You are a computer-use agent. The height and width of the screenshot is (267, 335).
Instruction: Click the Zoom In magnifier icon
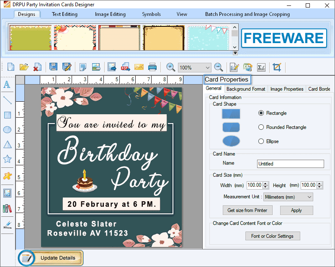tap(170, 67)
